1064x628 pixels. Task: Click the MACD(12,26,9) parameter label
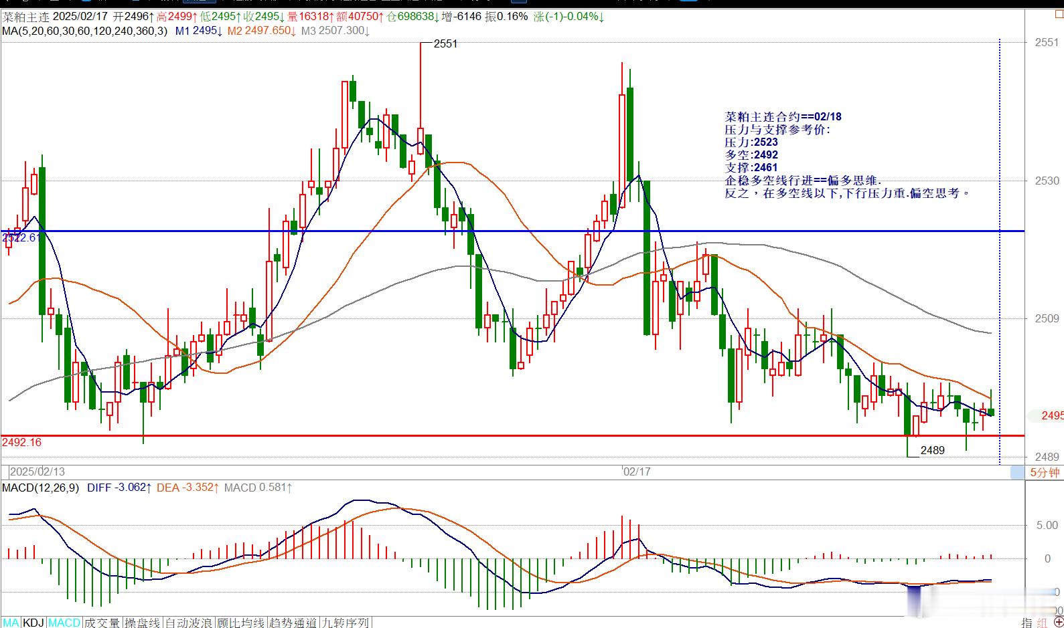(x=42, y=488)
